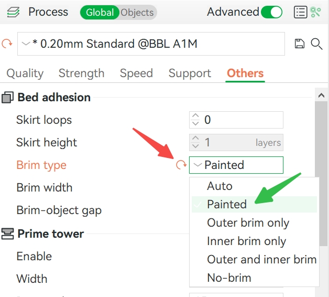329x297 pixels.
Task: Switch to Objects settings mode
Action: click(x=137, y=13)
